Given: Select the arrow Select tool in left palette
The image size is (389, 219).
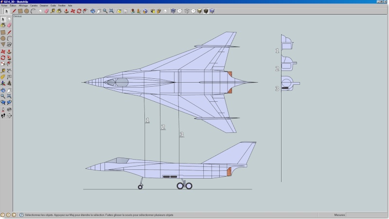Looking at the screenshot, I should [3, 19].
